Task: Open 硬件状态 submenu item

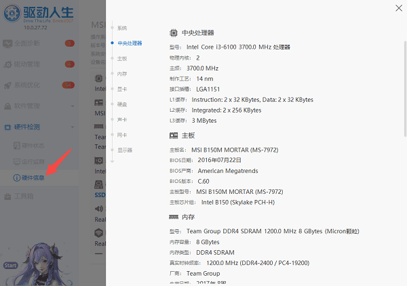Action: [x=33, y=146]
